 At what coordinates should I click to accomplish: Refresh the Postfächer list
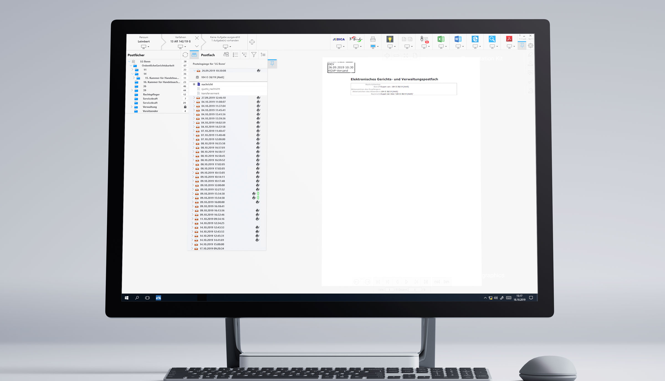pos(185,55)
